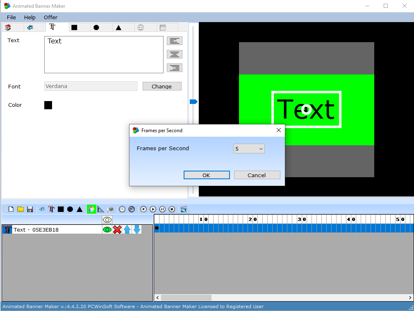Jump to frame 10 on timeline ruler
Screen dimensions: 414x311
203,219
